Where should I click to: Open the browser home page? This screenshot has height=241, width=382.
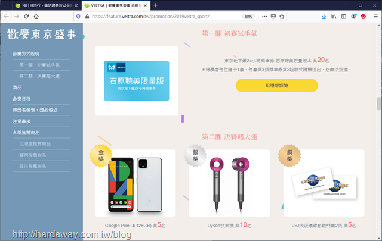36,17
